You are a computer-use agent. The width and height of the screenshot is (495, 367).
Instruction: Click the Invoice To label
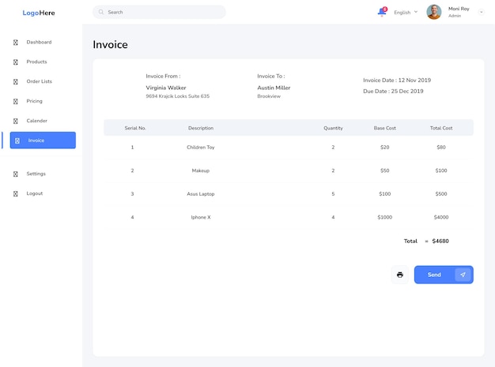[271, 76]
